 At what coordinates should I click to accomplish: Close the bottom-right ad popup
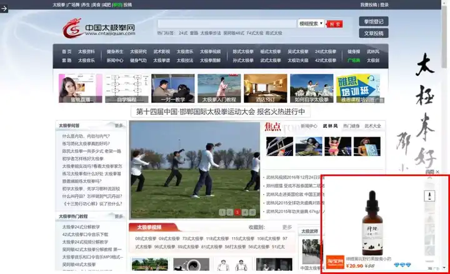click(437, 172)
